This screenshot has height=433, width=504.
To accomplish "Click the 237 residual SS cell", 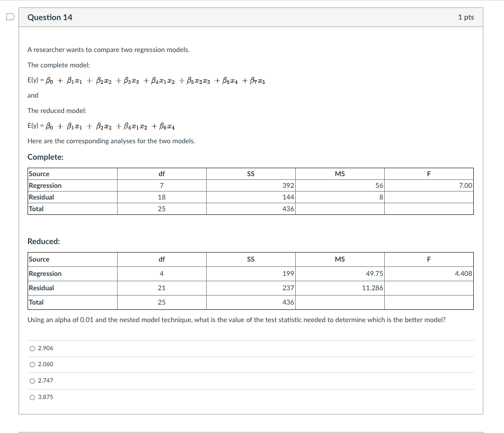I will click(x=251, y=288).
